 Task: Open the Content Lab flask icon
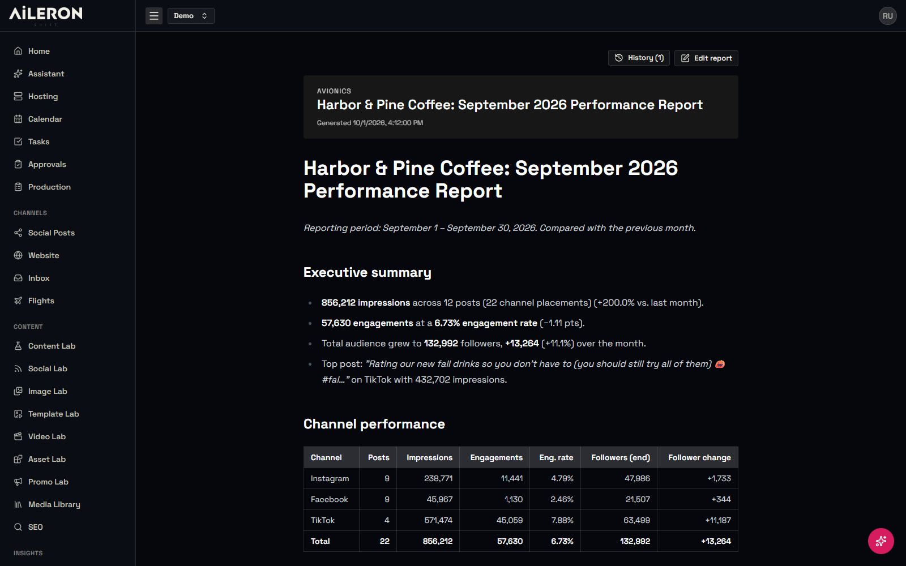coord(18,346)
